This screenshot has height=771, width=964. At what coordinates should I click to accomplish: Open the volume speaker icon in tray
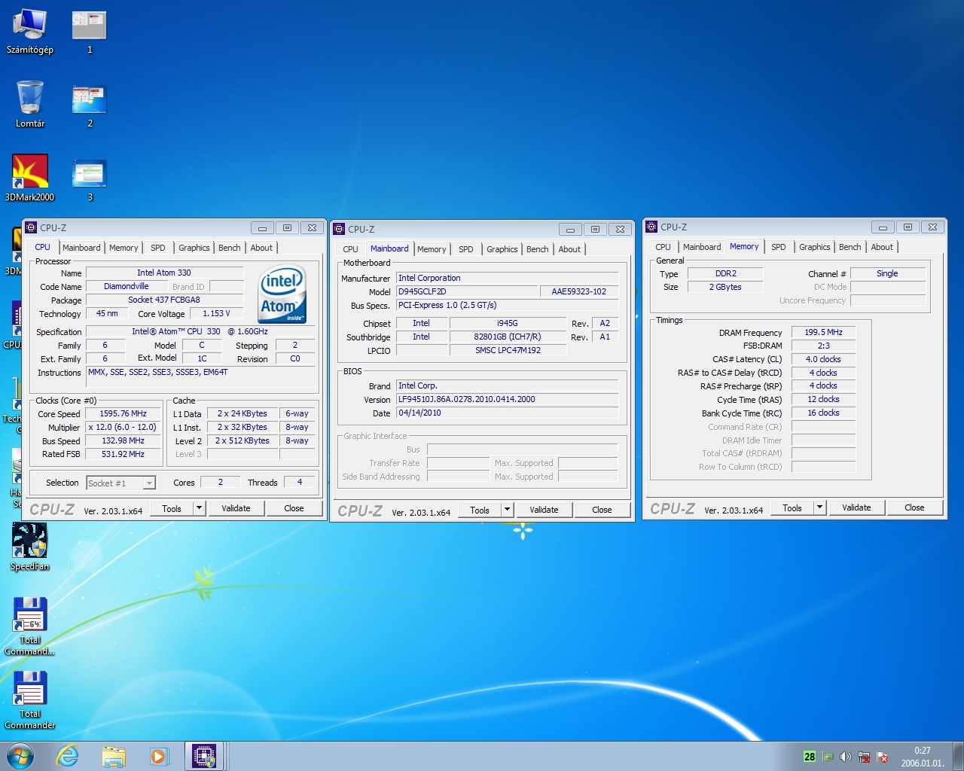846,757
